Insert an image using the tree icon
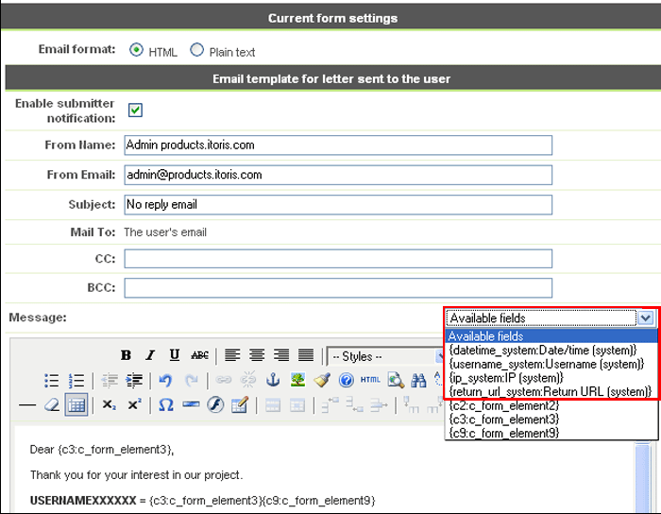 pos(297,381)
